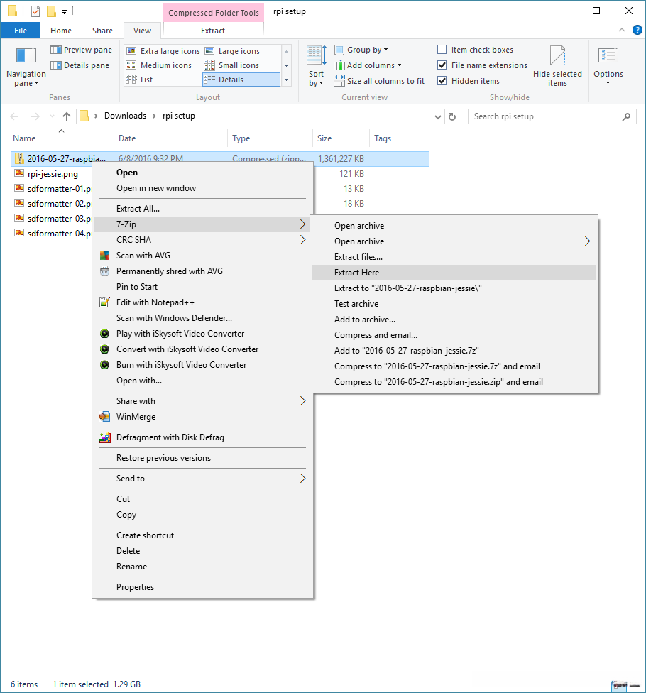Switch to List layout
The height and width of the screenshot is (693, 646).
[x=140, y=80]
